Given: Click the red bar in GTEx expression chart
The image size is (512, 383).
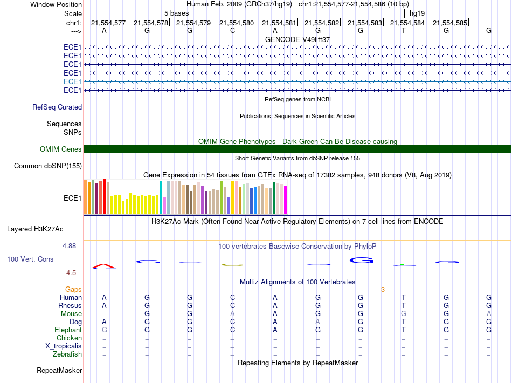Looking at the screenshot, I should (105, 196).
